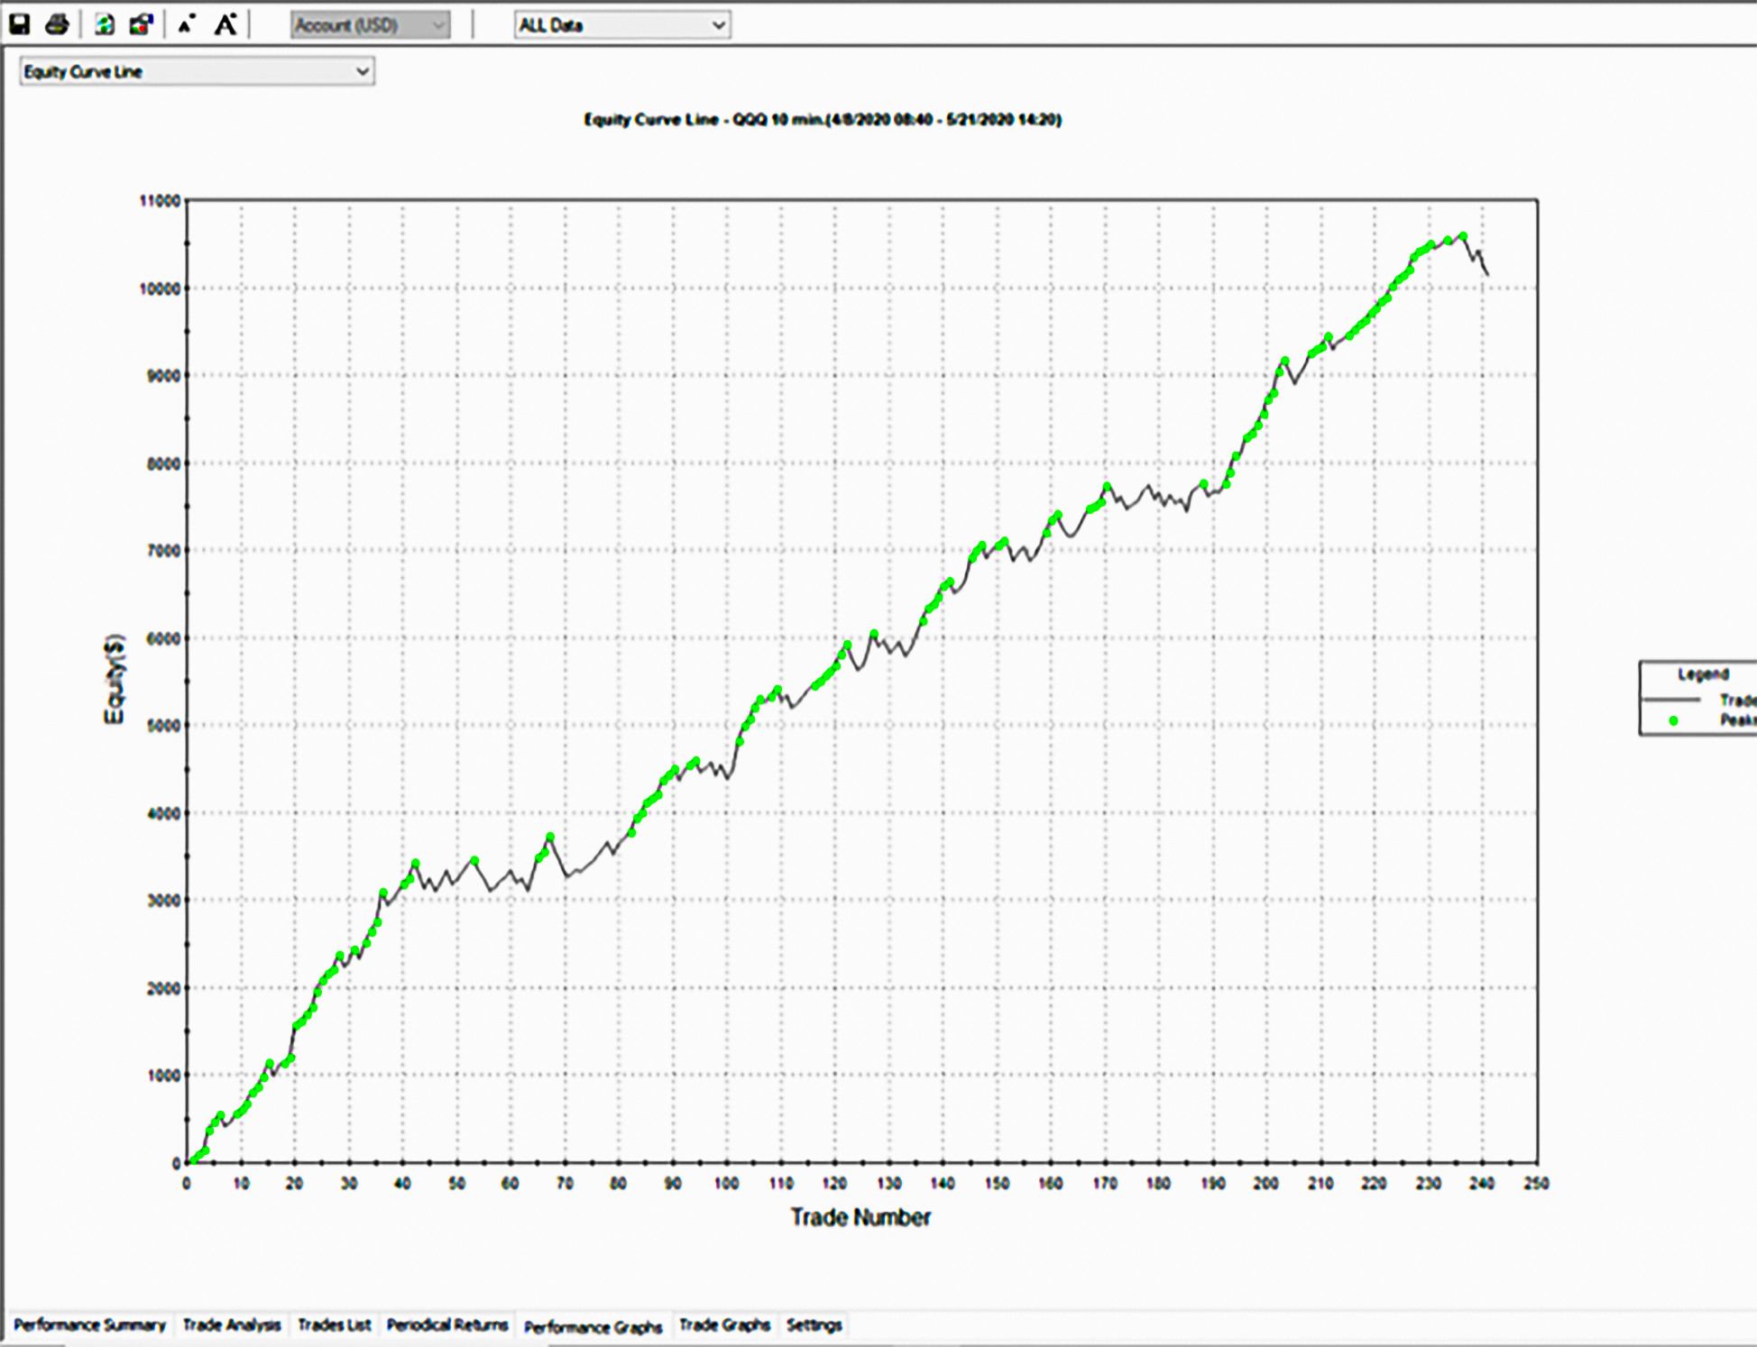Go to the Trades List tab
Screen dimensions: 1757x1347
click(x=334, y=1324)
